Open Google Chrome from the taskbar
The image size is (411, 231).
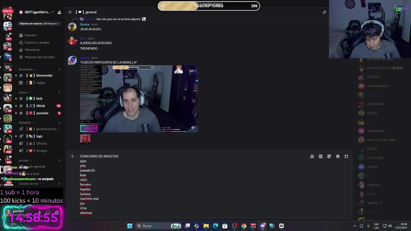click(244, 226)
